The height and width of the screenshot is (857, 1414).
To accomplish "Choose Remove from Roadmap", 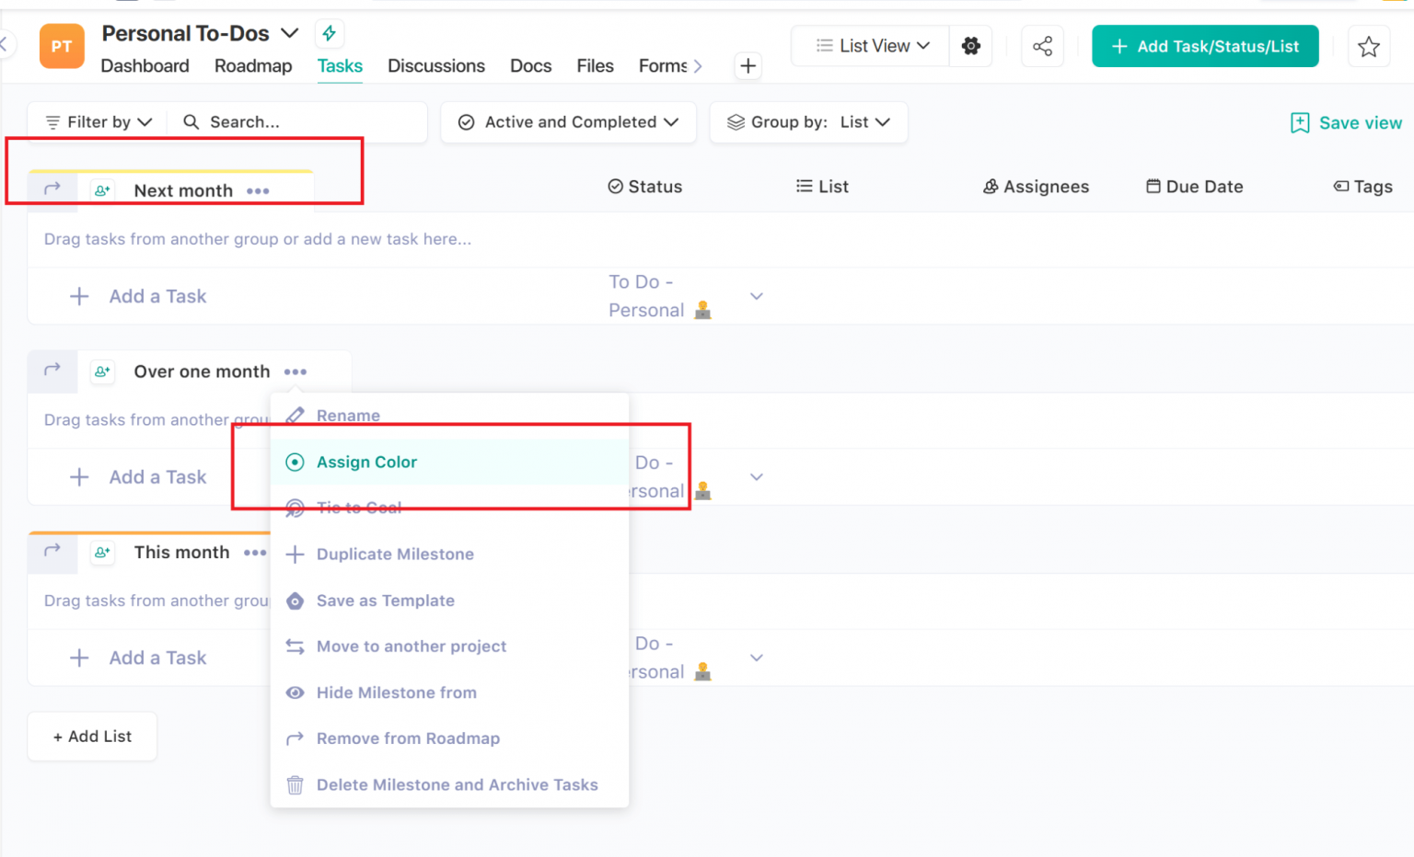I will click(x=449, y=738).
